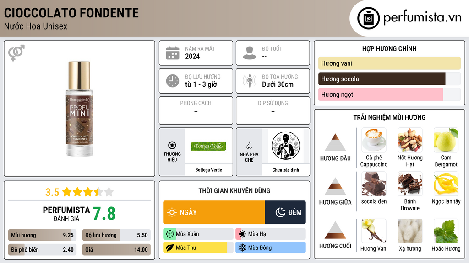Click the Hương vani accord bar

(389, 63)
